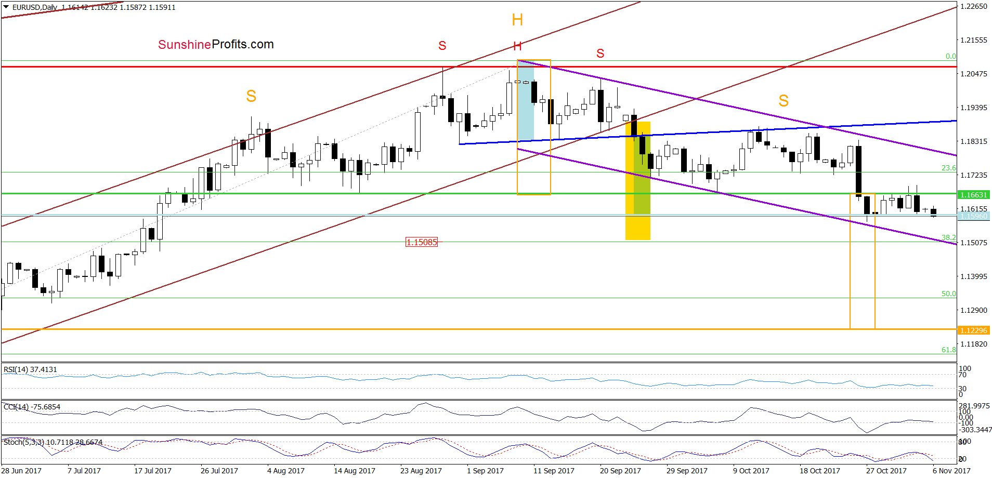Click the 4 Aug 2017 date label
This screenshot has width=992, height=478.
click(x=286, y=471)
